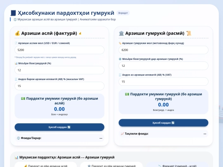Click the 'Боҷгумрук. + андоз' caption
Image resolution: width=223 pixels, height=167 pixels.
(164, 110)
